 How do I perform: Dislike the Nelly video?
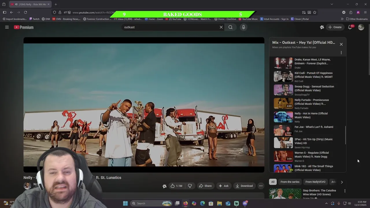(190, 186)
